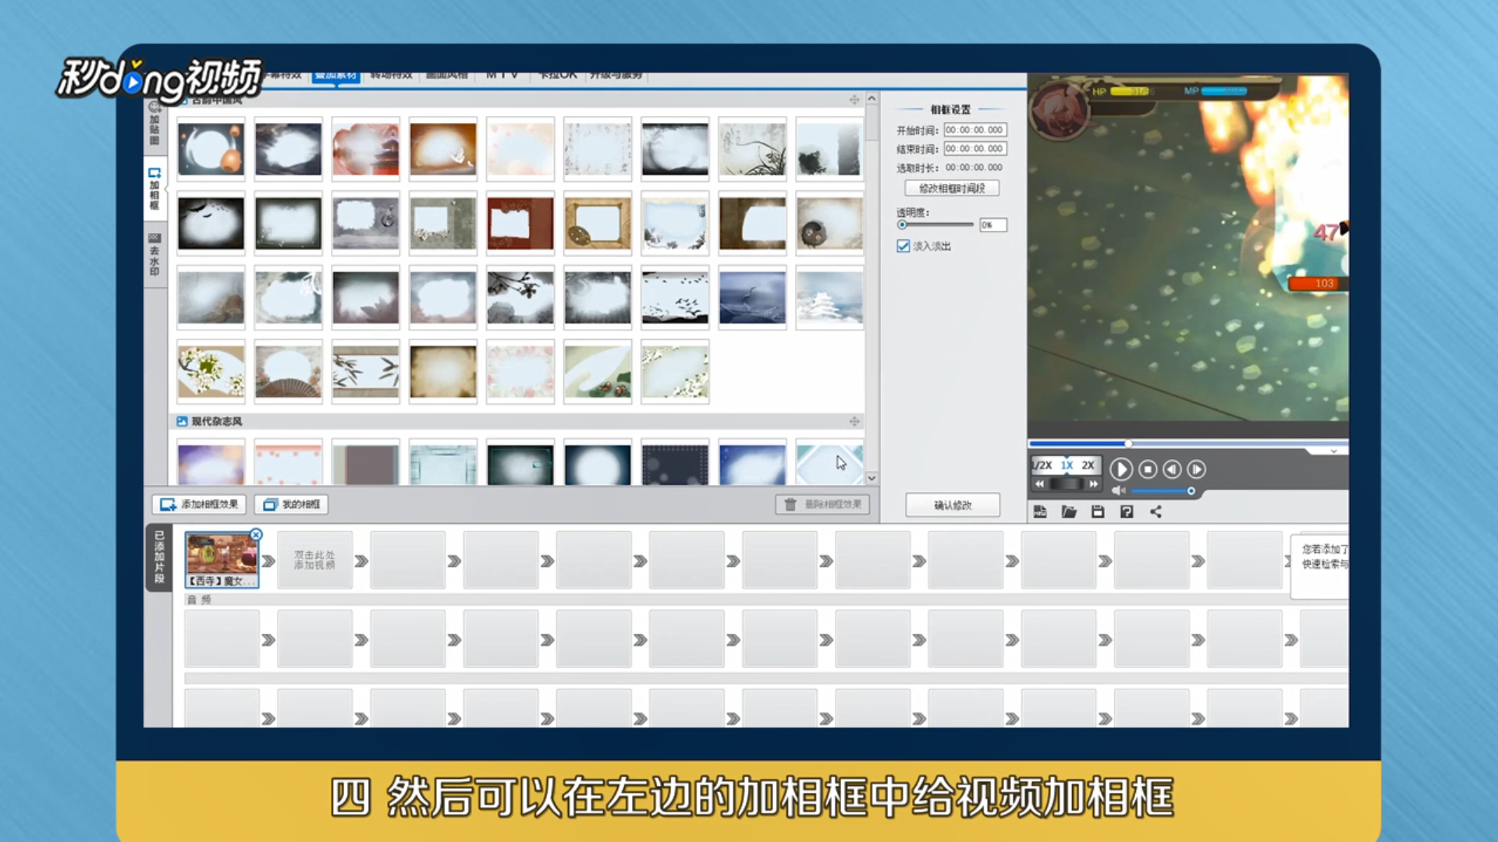Image resolution: width=1498 pixels, height=842 pixels.
Task: Click the open folder icon
Action: (x=1069, y=512)
